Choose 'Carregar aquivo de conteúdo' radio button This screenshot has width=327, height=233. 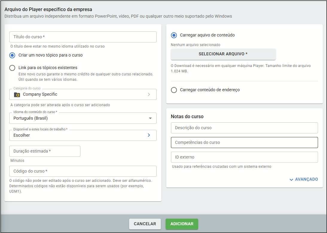click(x=174, y=35)
